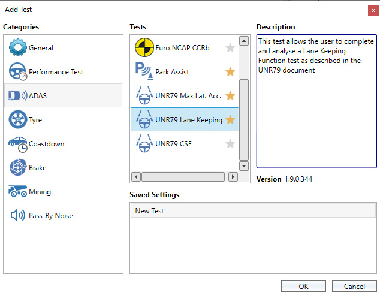Click the Tyre category wheel icon

(x=17, y=120)
